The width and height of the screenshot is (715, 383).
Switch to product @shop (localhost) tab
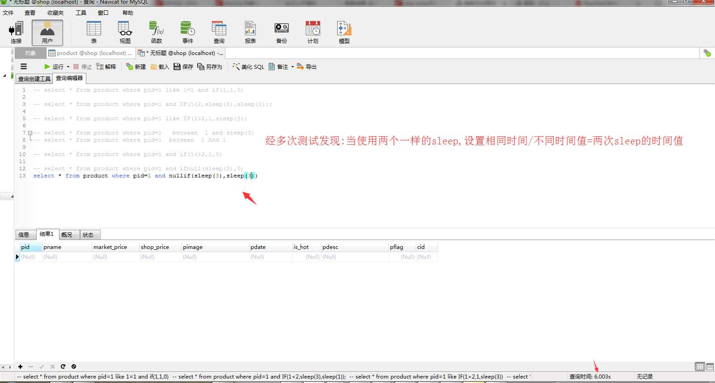pyautogui.click(x=90, y=53)
